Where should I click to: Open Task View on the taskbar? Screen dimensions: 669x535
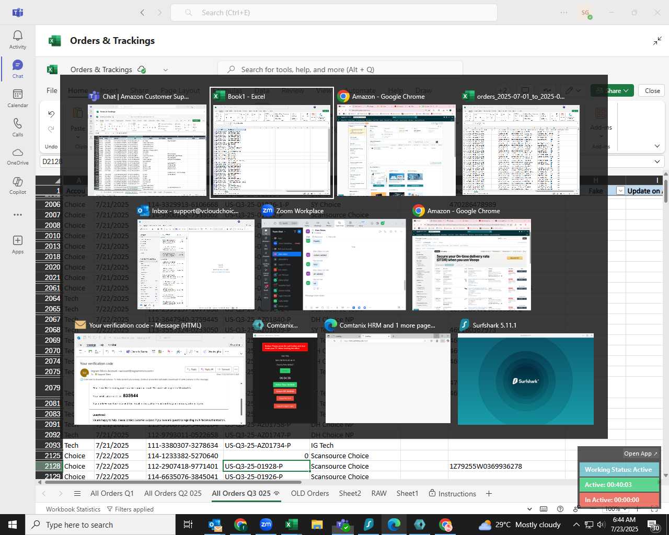[x=188, y=525]
